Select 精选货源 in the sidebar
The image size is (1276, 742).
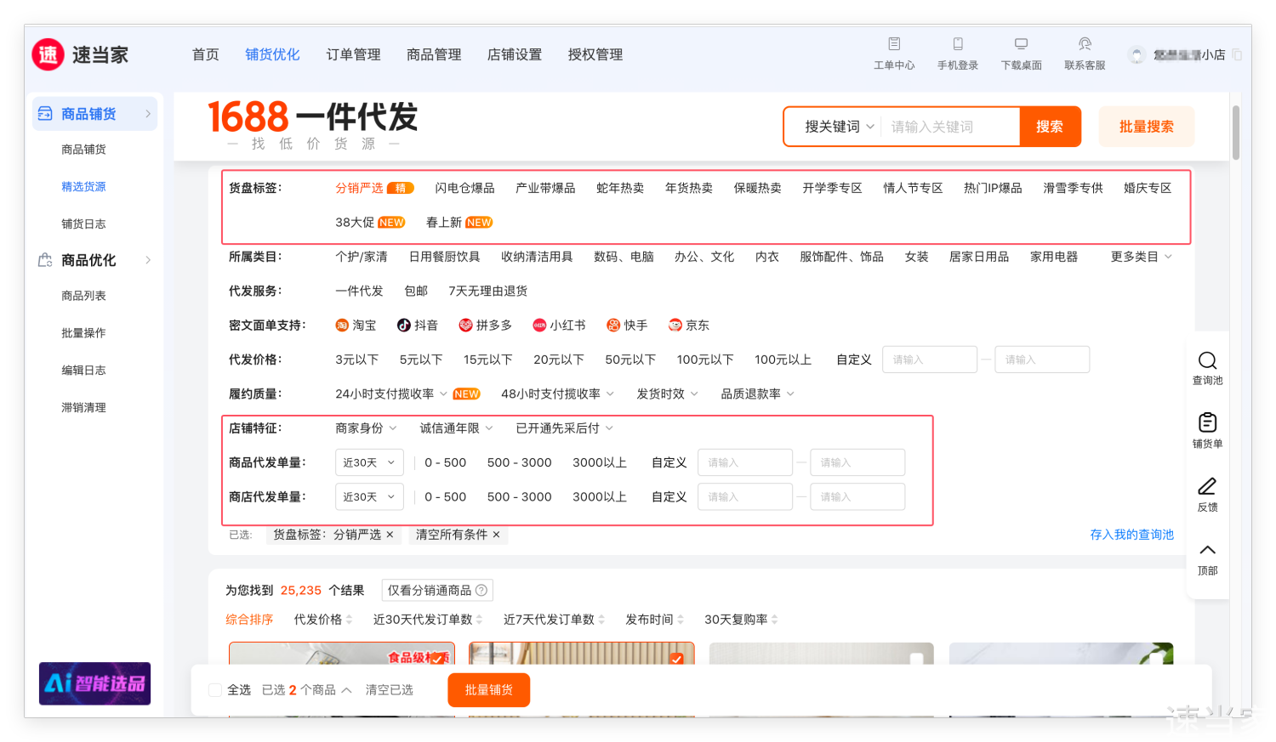point(83,187)
